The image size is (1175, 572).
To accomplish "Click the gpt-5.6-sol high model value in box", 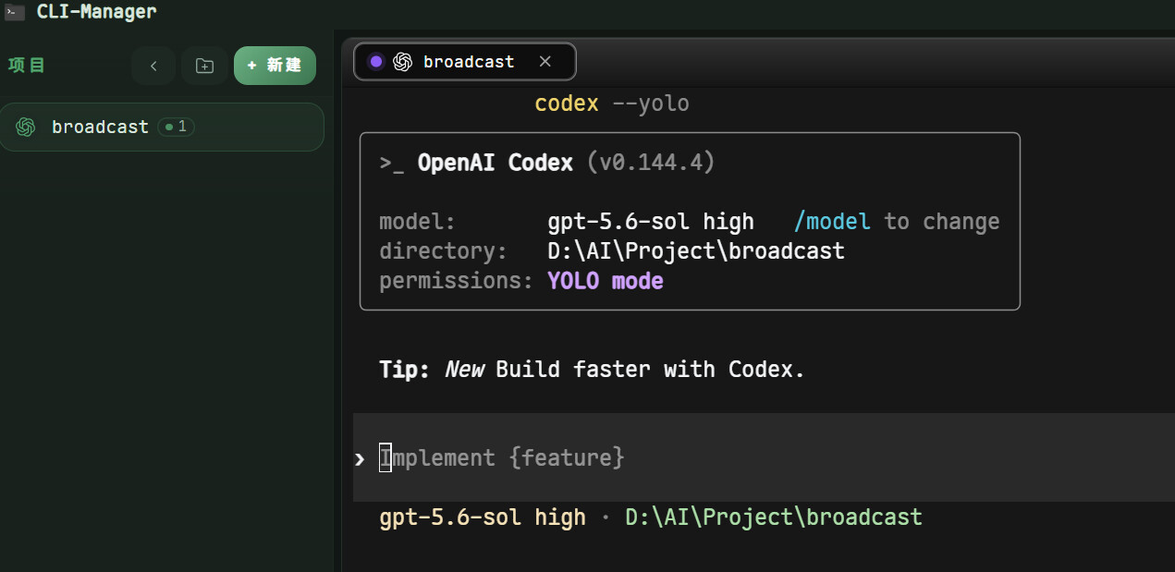I will click(651, 222).
